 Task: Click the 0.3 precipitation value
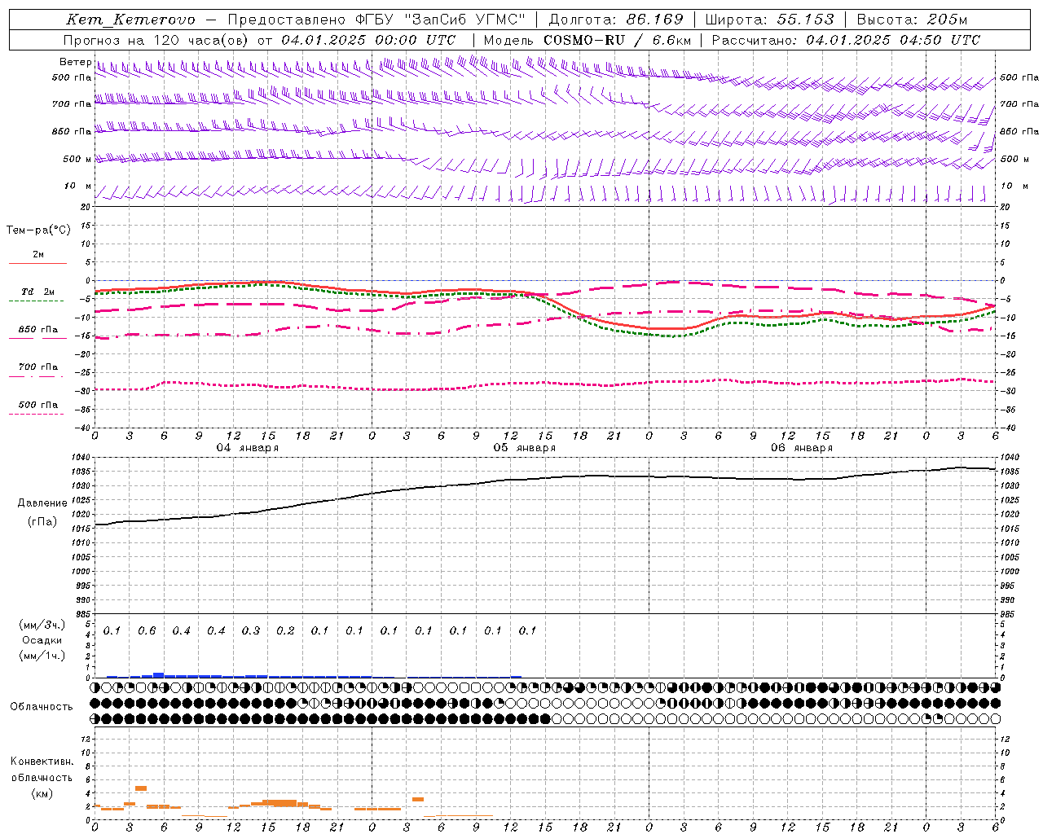coord(250,630)
